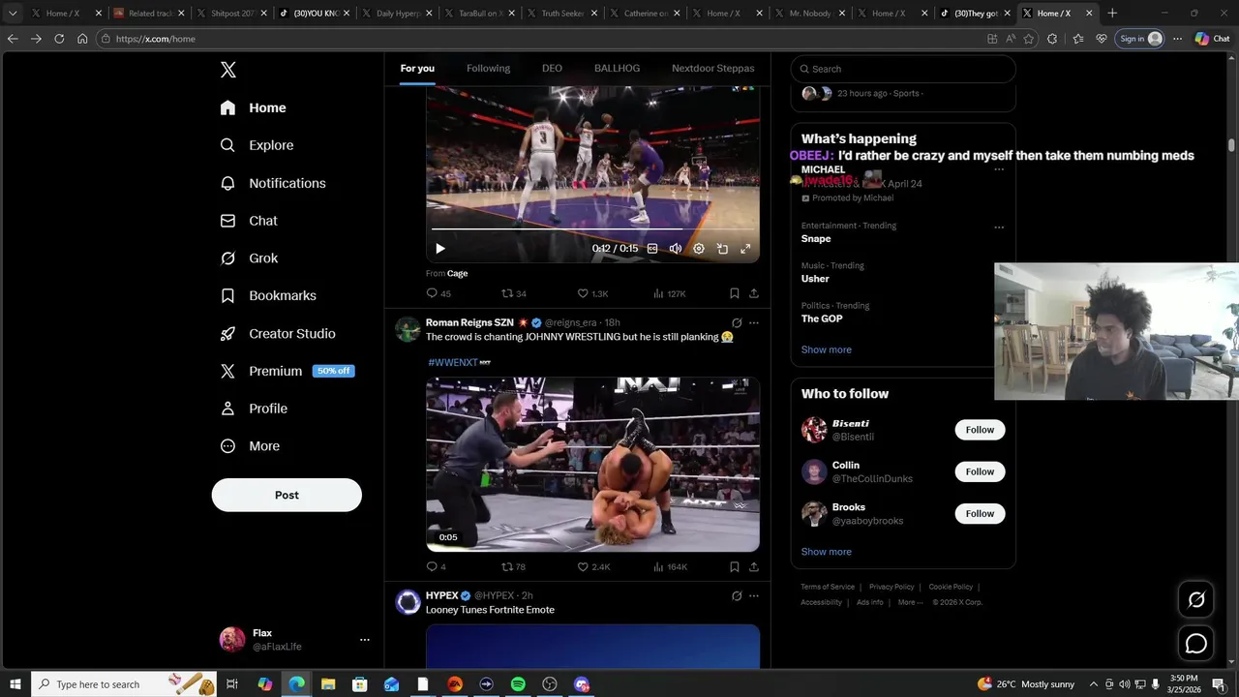Open Creator Studio
Image resolution: width=1239 pixels, height=697 pixels.
tap(278, 333)
